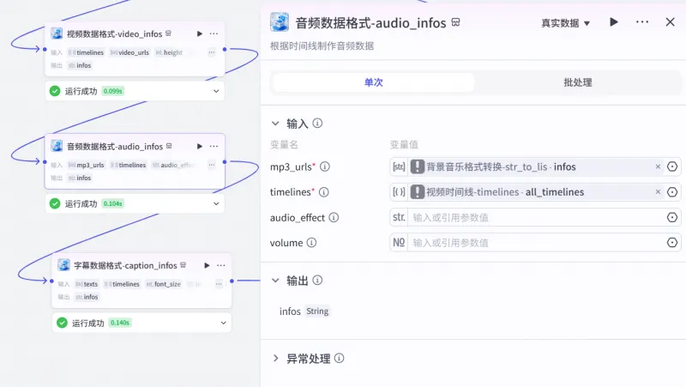
Task: Click the warning icon in timelines value
Action: [418, 192]
